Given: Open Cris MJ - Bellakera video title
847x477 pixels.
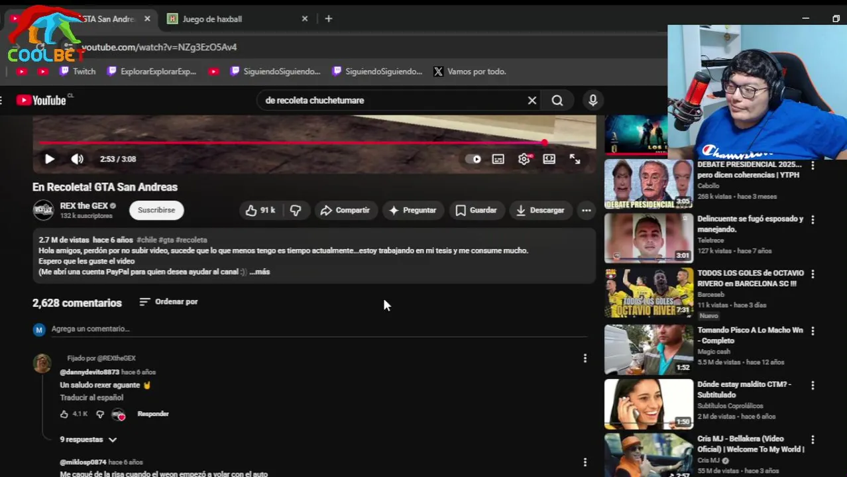Looking at the screenshot, I should [x=751, y=444].
